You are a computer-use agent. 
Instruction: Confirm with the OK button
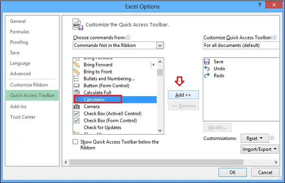tap(232, 172)
